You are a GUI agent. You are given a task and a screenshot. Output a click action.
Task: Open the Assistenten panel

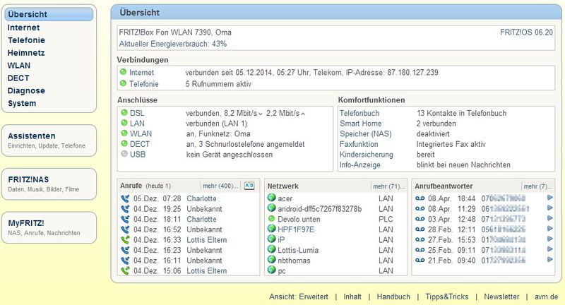(x=49, y=140)
